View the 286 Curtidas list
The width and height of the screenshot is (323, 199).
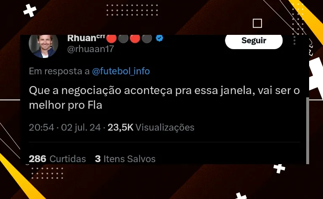click(57, 159)
